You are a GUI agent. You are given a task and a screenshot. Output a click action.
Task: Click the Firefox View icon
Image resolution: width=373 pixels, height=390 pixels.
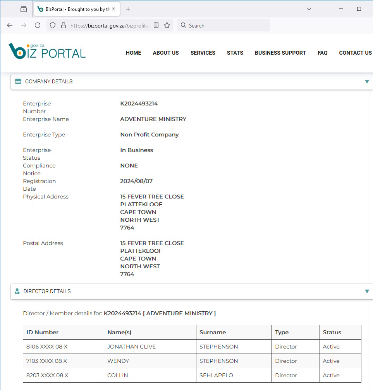coord(24,9)
